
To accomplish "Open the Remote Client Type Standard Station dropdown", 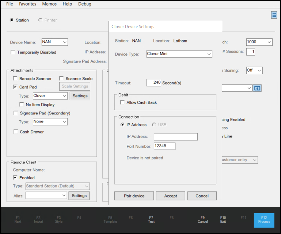I will [58, 186].
